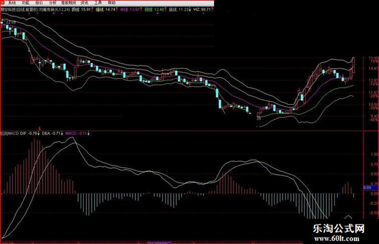
Task: Click the DEA value -0.71
Action: pyautogui.click(x=55, y=133)
